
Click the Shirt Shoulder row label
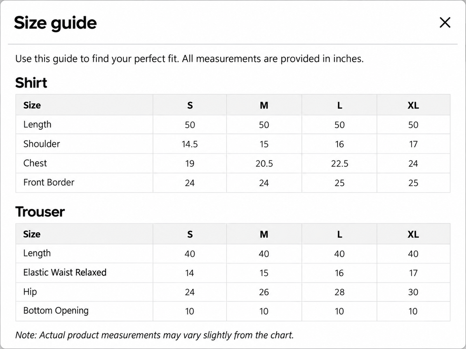point(42,144)
